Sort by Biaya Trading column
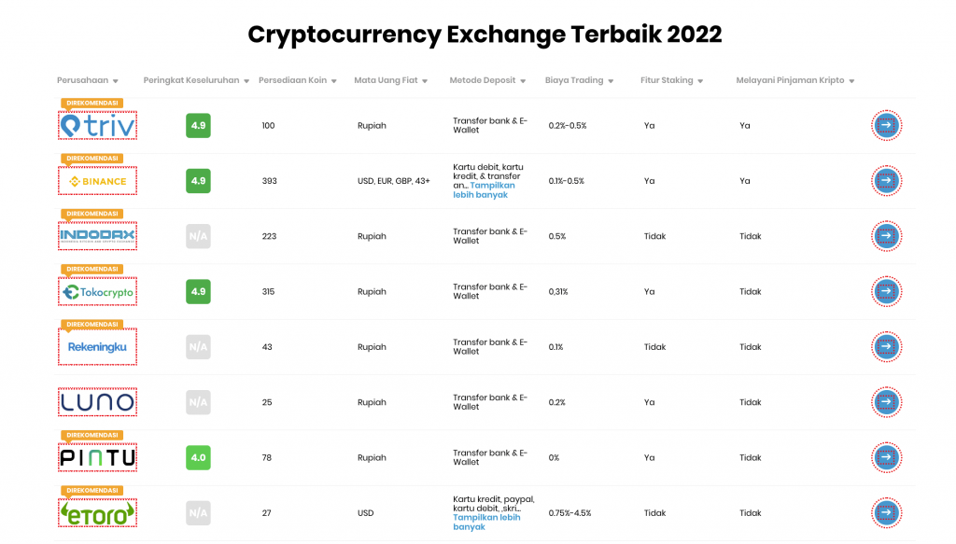Screen dimensions: 956x544 pyautogui.click(x=579, y=80)
